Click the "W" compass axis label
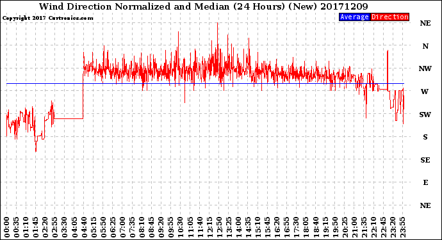Screen dimensions: 442x240 click(x=425, y=92)
